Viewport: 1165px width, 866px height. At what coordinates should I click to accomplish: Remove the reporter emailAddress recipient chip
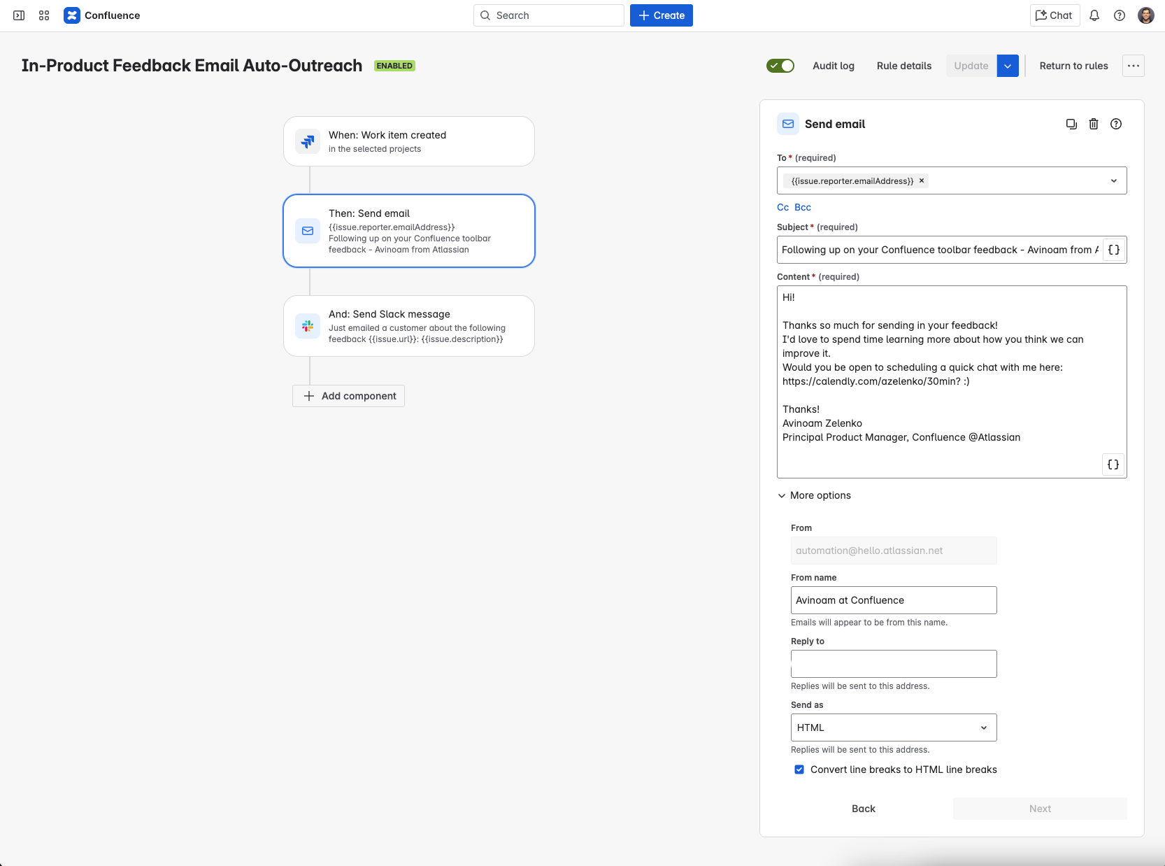(922, 180)
